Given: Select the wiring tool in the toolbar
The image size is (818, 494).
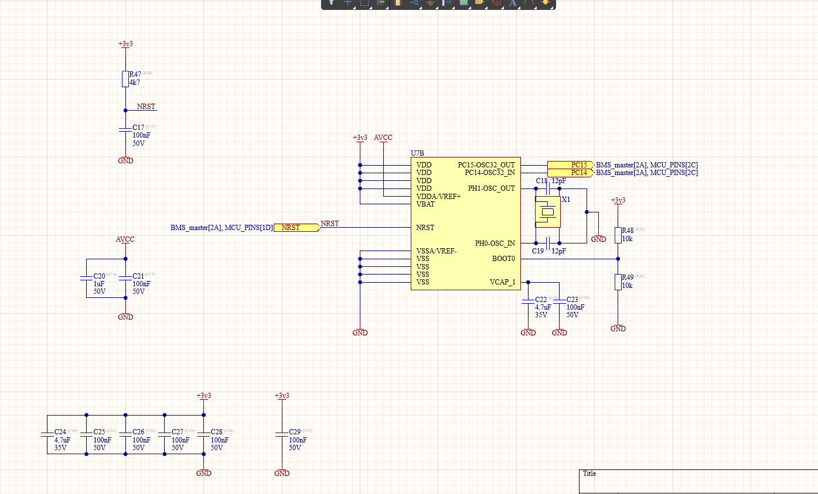Looking at the screenshot, I should 414,4.
